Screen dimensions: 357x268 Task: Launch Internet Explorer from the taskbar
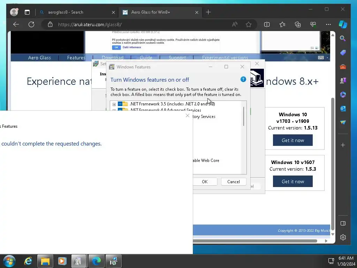click(x=28, y=261)
